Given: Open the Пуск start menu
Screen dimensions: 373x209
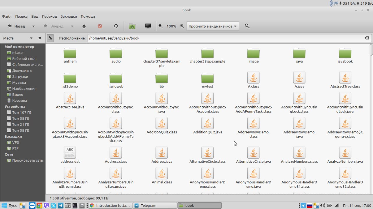Looking at the screenshot, I should [x=9, y=206].
